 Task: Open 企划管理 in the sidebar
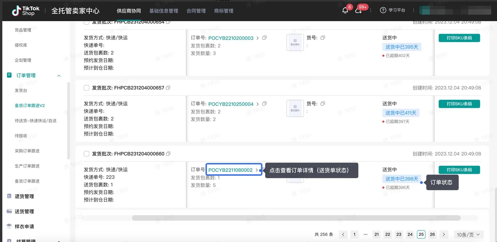click(23, 60)
